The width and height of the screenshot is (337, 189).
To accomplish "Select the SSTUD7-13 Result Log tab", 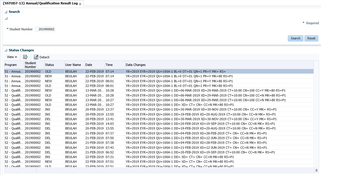I will pos(40,3).
